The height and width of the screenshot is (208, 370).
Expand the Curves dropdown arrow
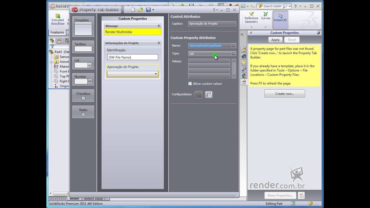point(265,27)
